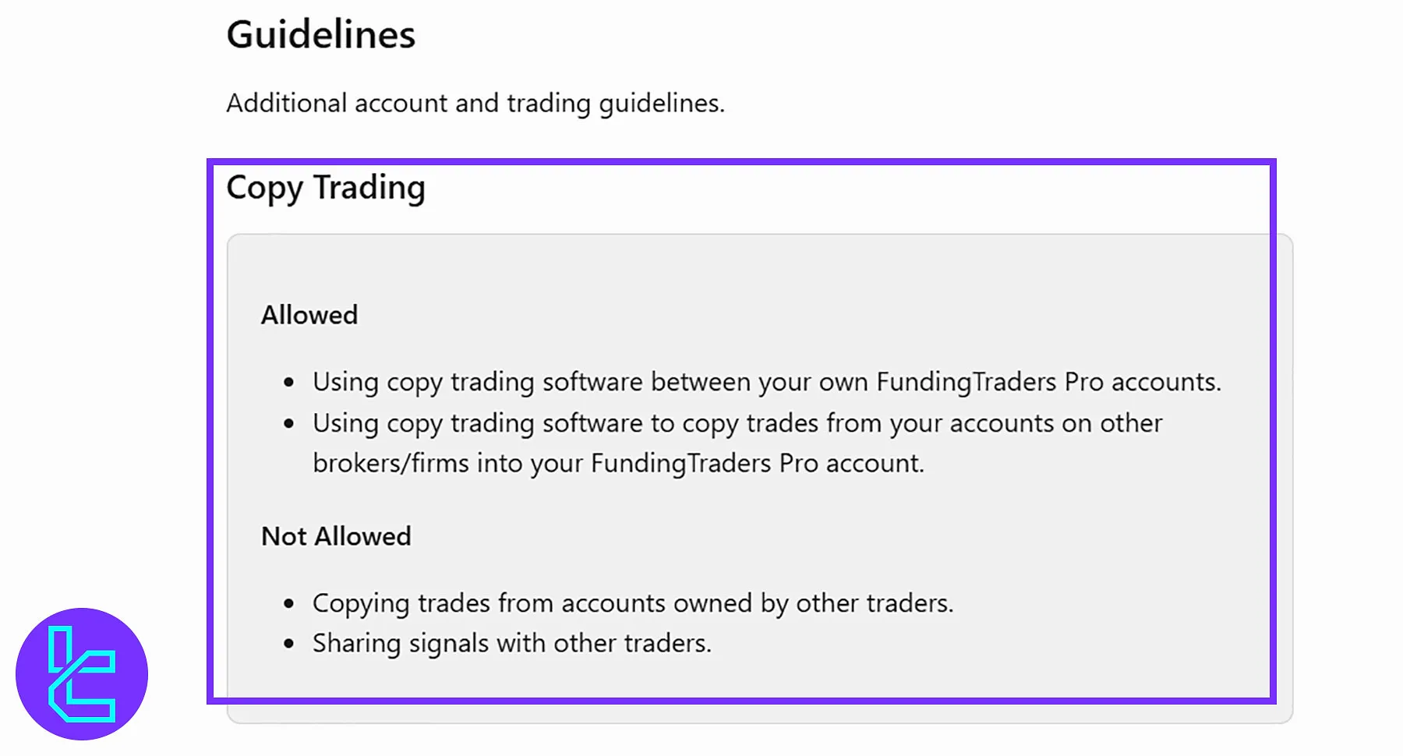This screenshot has width=1403, height=756.
Task: Click the 'Sharing signals with other traders' text
Action: tap(511, 643)
